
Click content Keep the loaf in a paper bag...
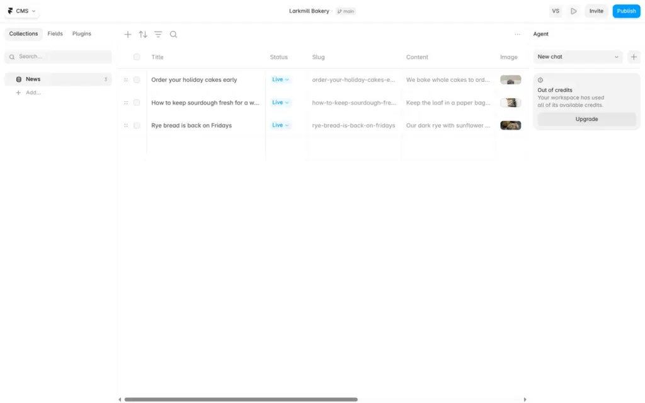(x=448, y=103)
